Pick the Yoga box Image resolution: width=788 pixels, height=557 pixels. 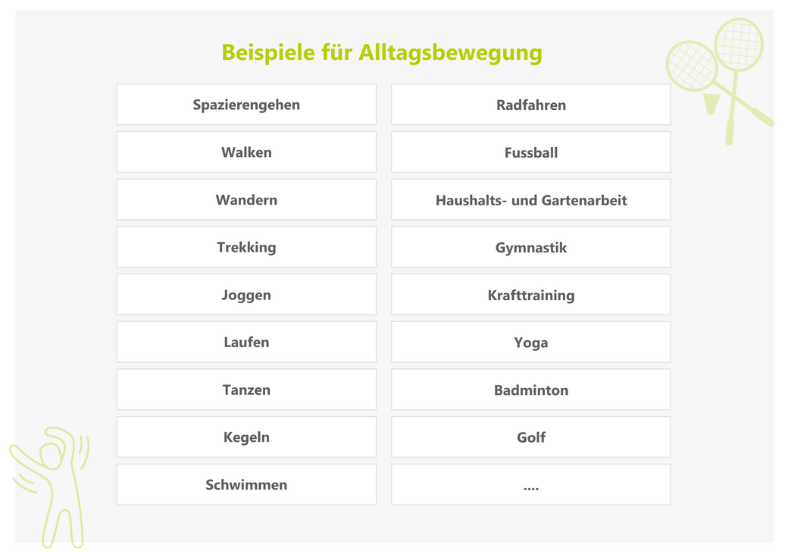(x=530, y=342)
